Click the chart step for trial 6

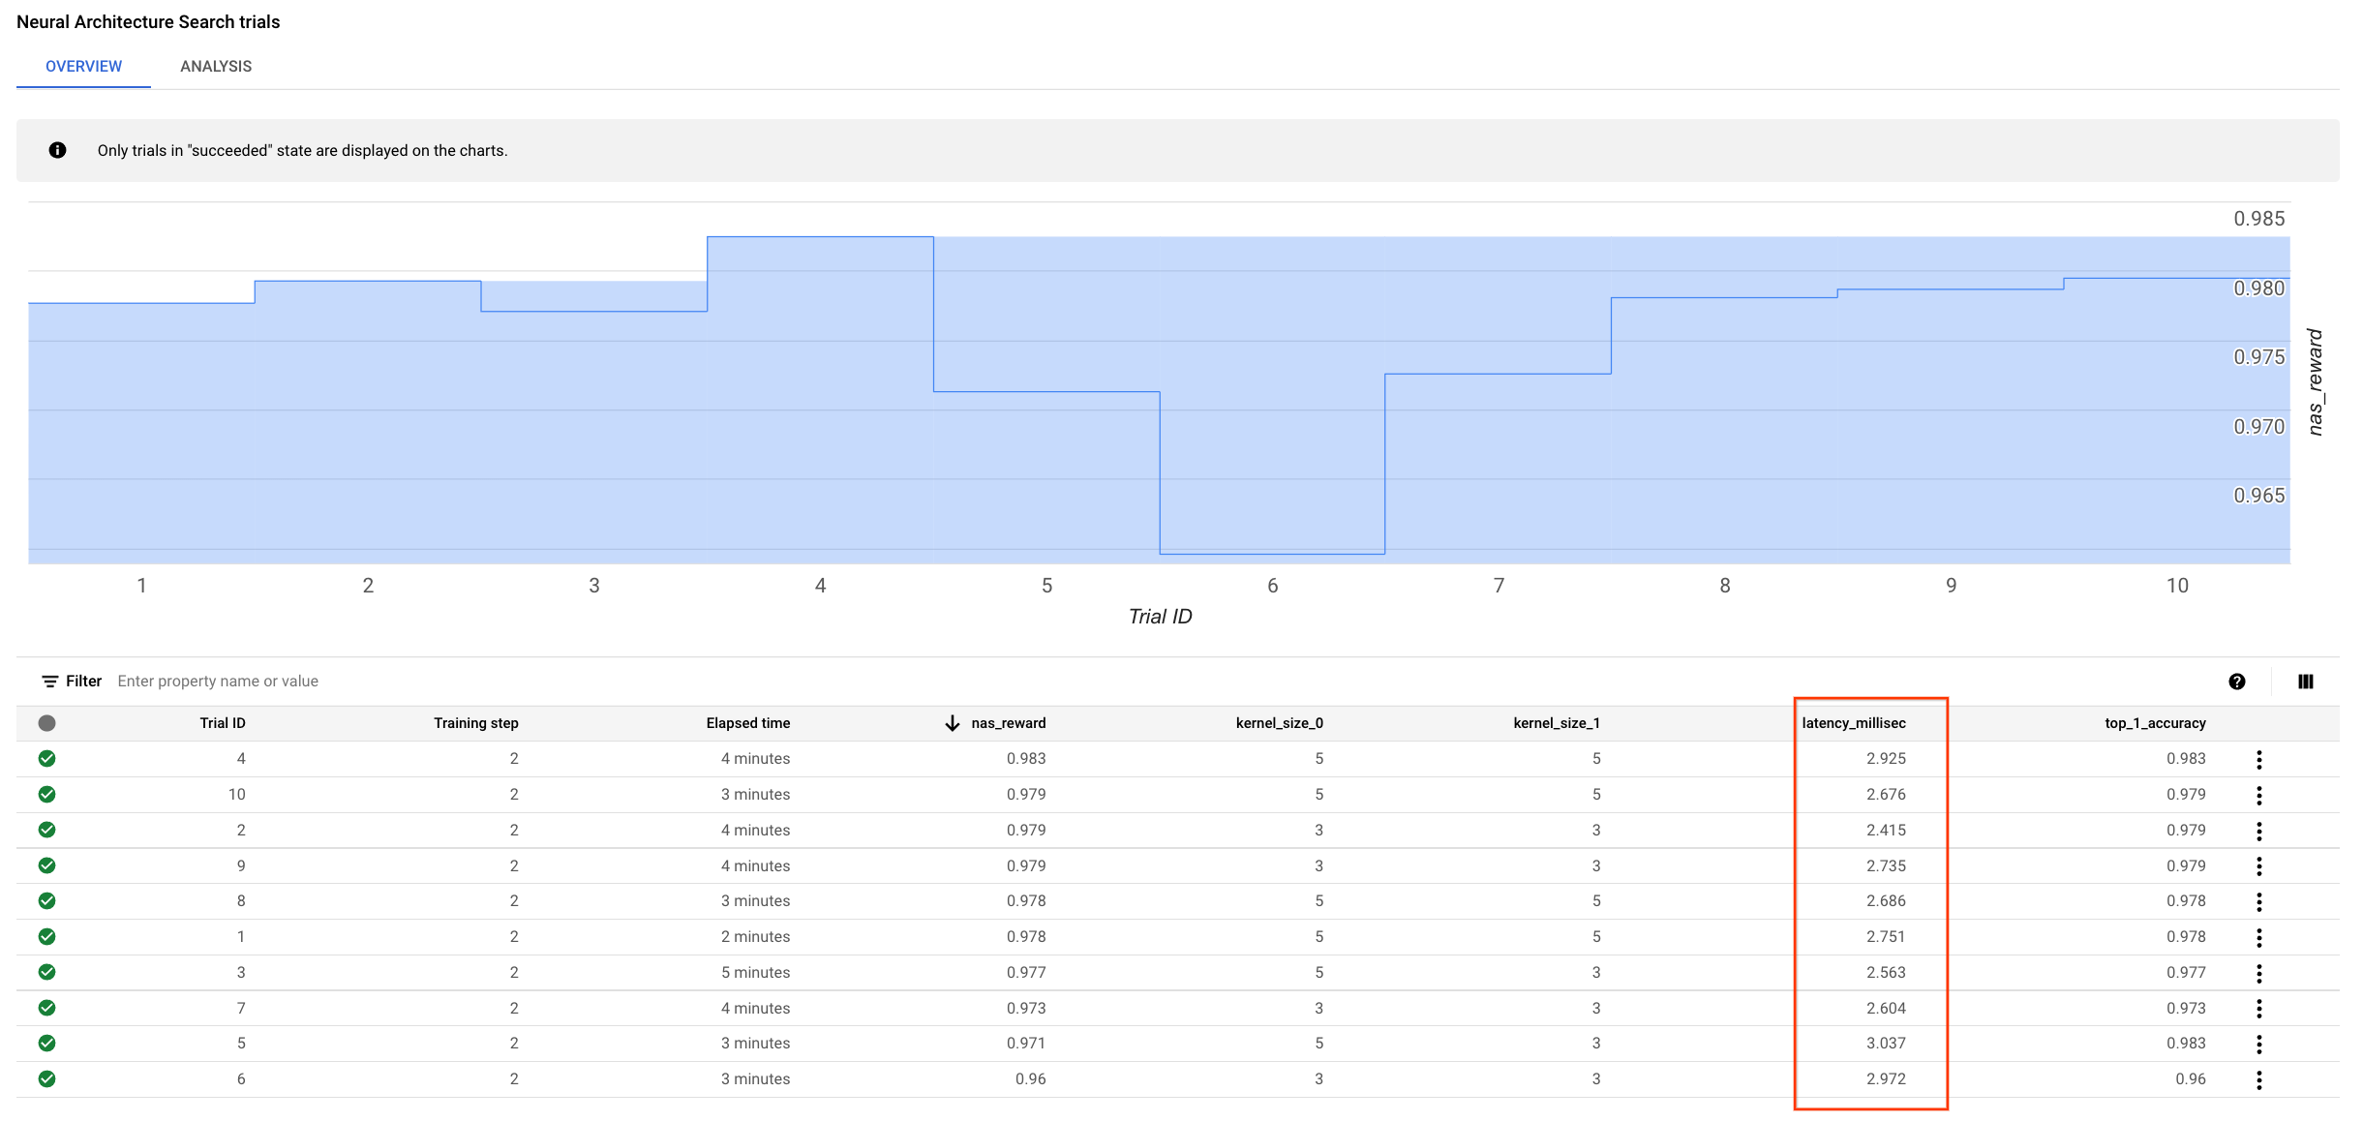coord(1272,554)
